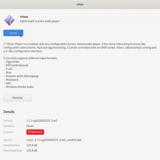This screenshot has height=160, width=160.
Task: Open the cmus Website link button
Action: pyautogui.click(x=18, y=98)
